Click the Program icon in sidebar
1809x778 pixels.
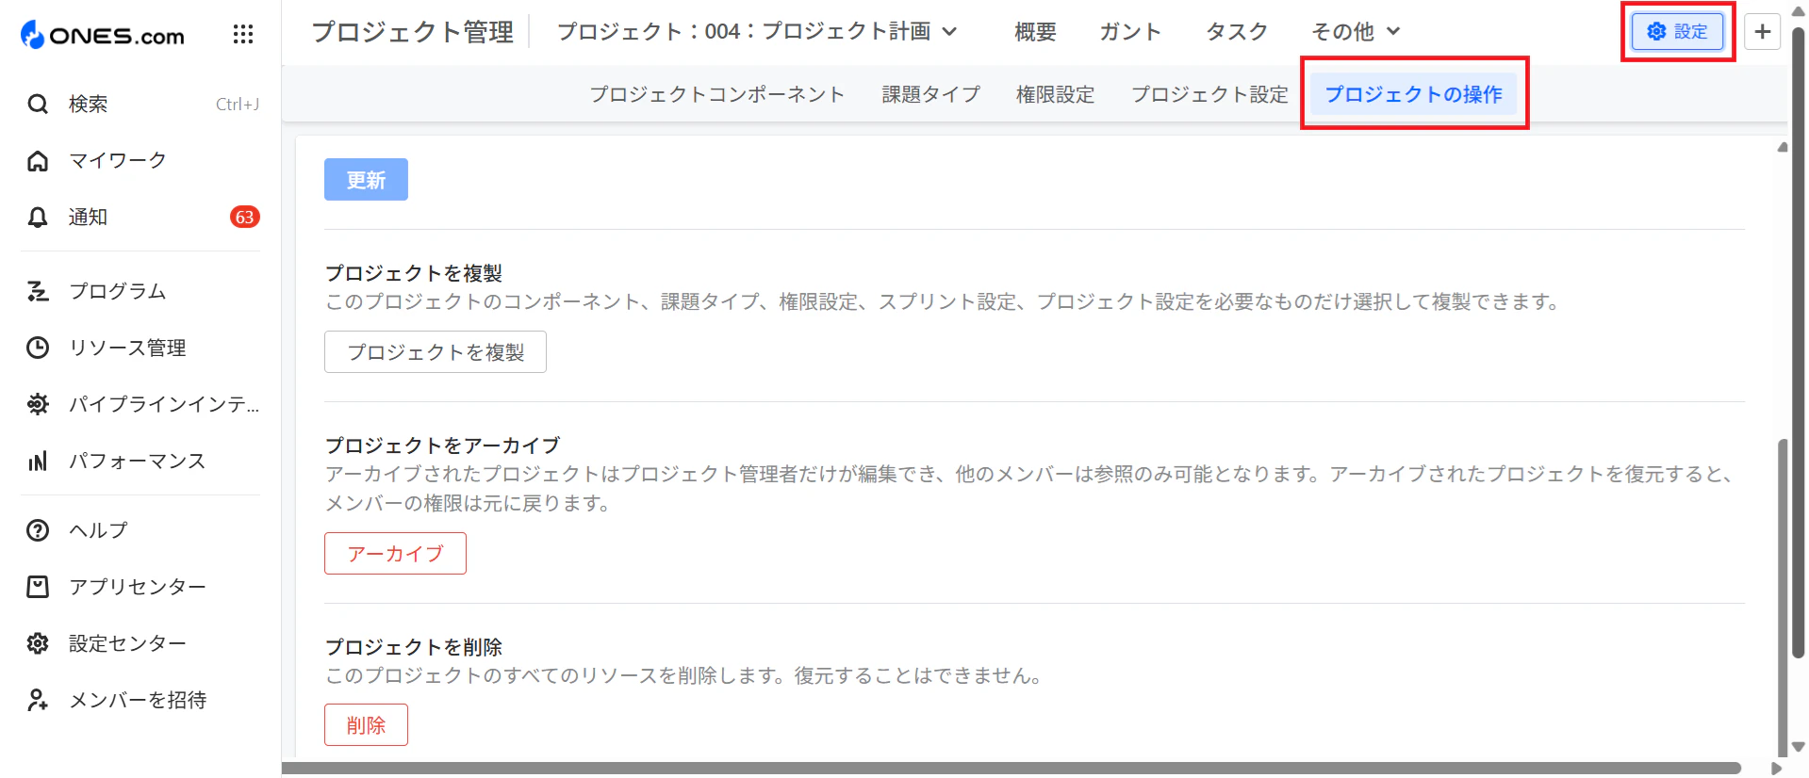point(38,291)
